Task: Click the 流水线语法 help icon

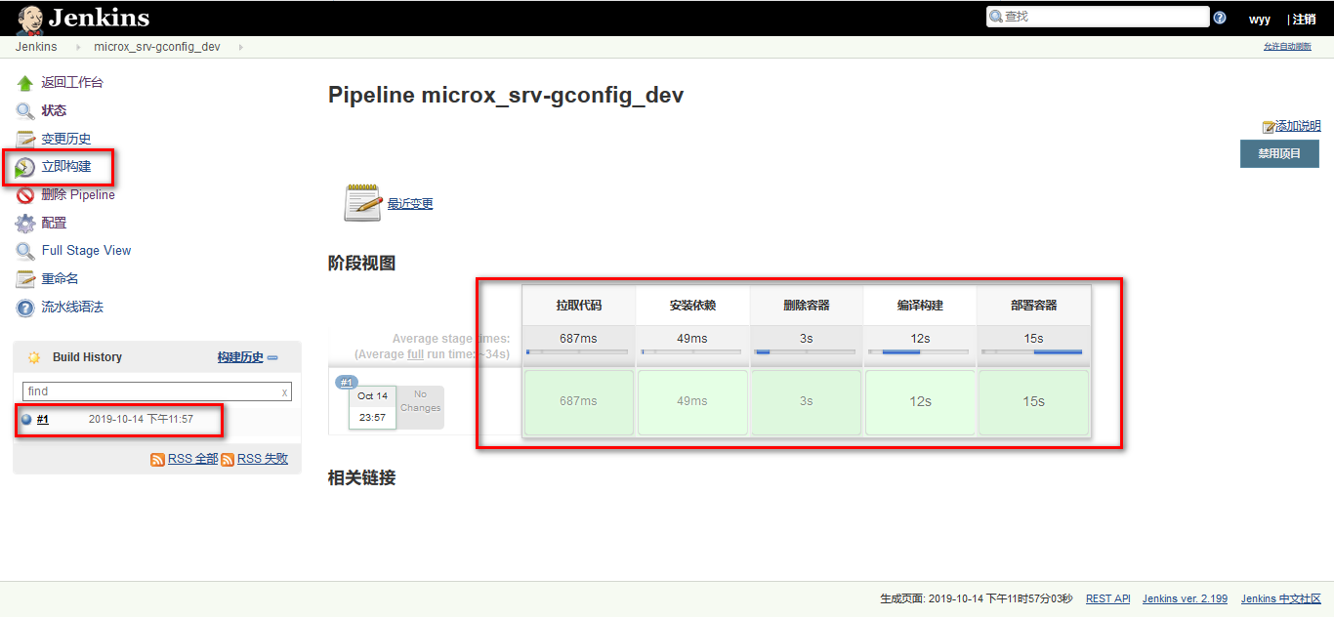Action: 25,308
